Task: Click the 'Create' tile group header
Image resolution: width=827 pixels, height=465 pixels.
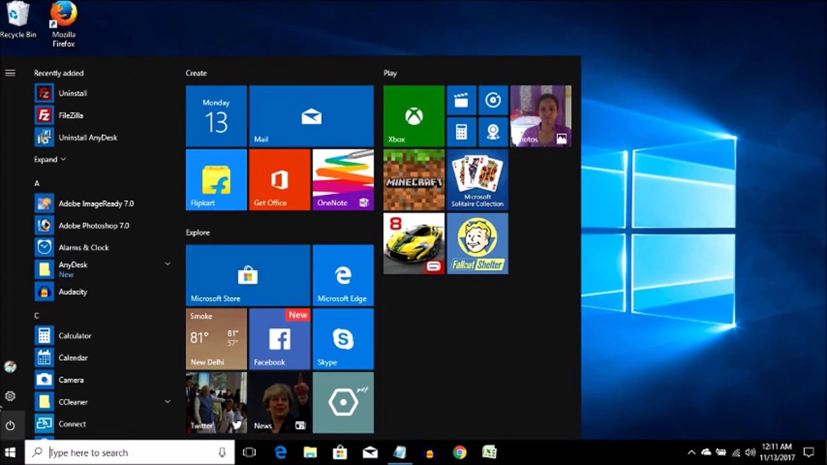Action: [x=196, y=73]
